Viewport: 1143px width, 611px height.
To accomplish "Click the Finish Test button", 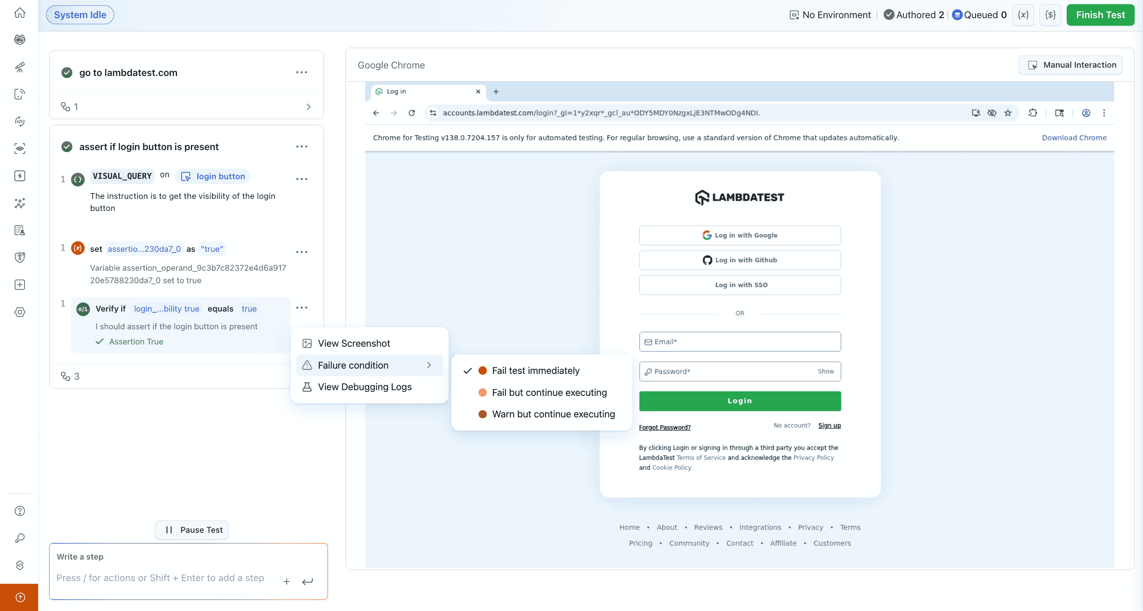I will (x=1100, y=15).
